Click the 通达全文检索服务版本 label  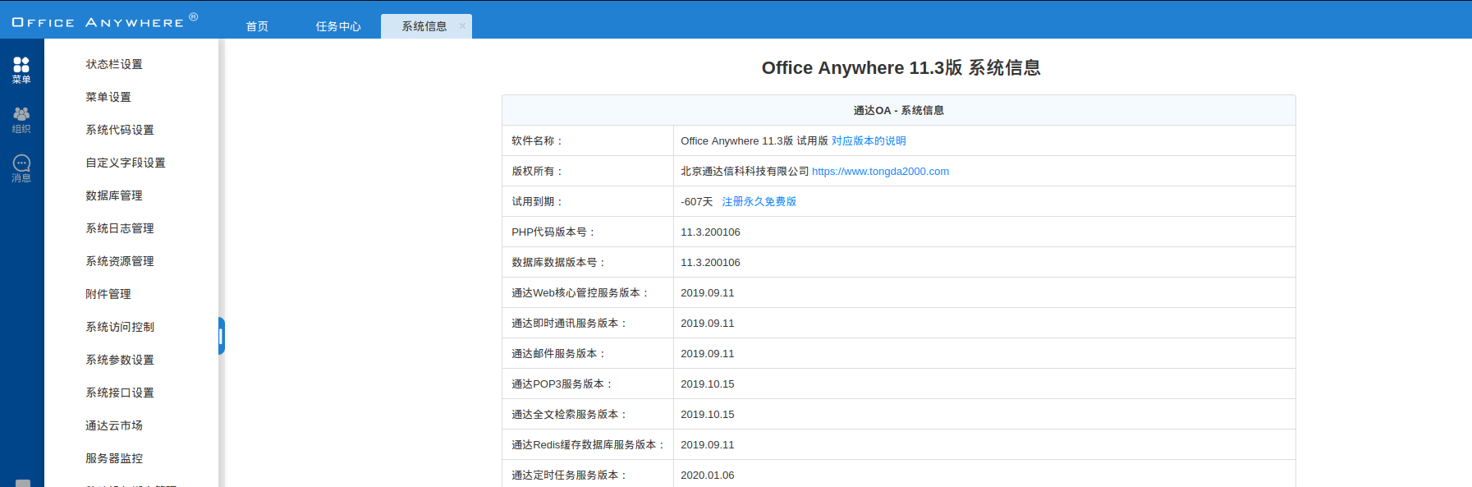571,414
